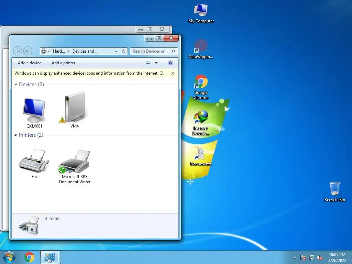This screenshot has height=264, width=352.
Task: Click the Control Panel taskbar button
Action: [50, 257]
